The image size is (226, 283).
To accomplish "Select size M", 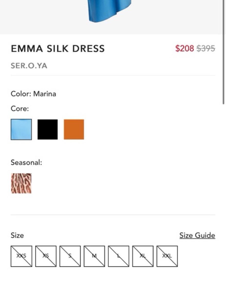I will point(94,256).
